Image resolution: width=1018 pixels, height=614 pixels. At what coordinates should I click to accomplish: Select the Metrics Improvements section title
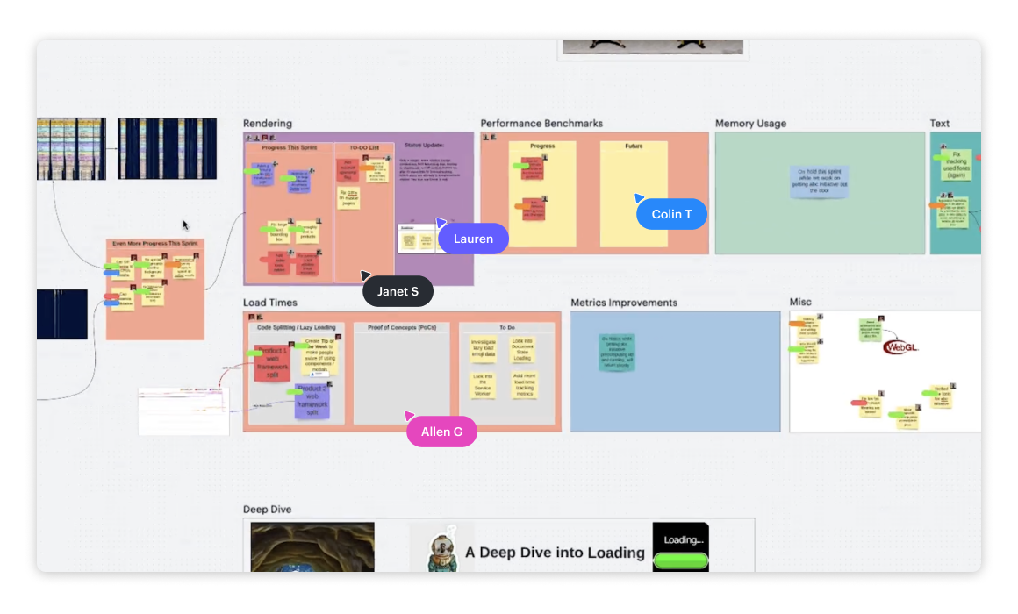point(623,303)
